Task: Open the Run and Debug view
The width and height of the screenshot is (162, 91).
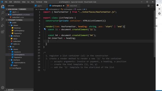Action: click(x=3, y=25)
